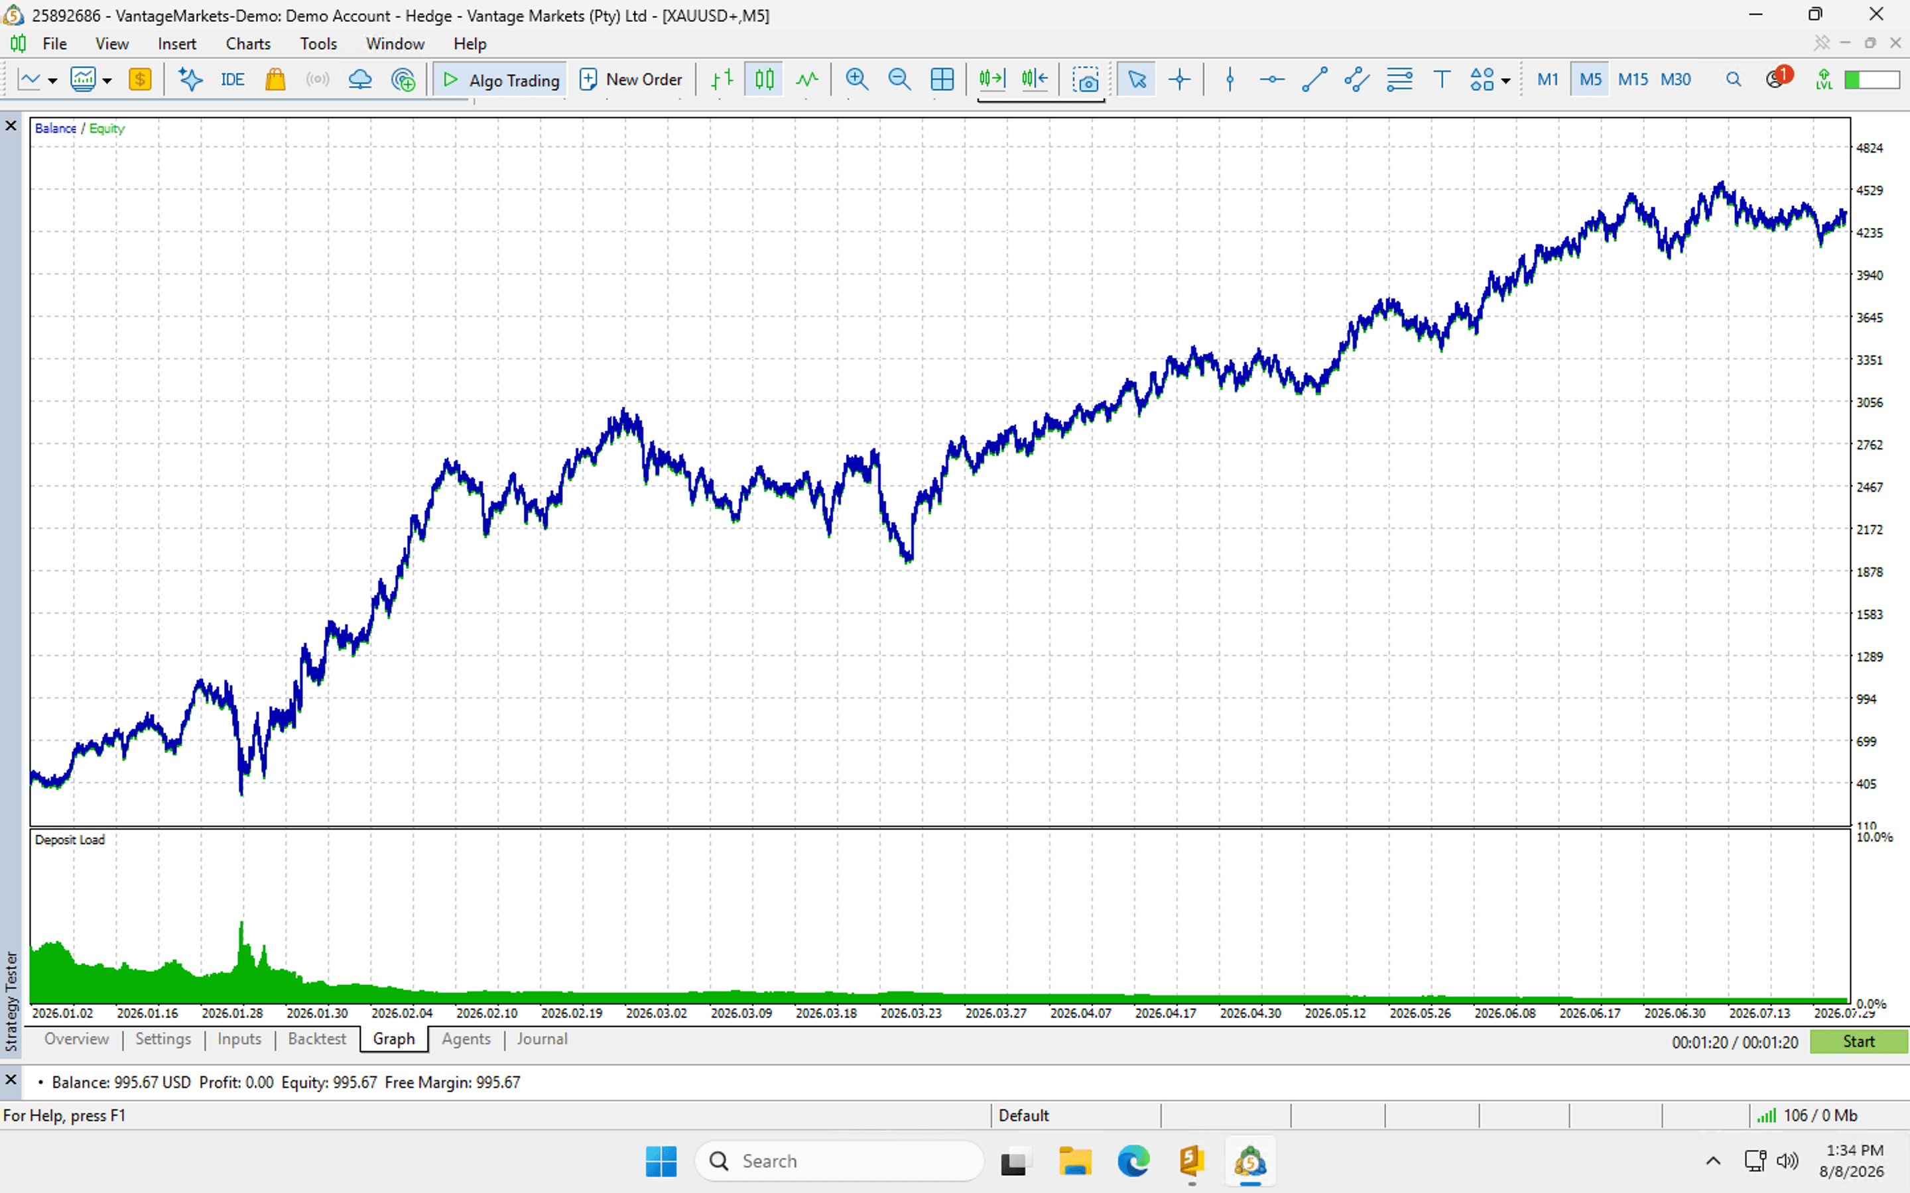Switch timeframe to M30
The height and width of the screenshot is (1193, 1910).
point(1676,80)
